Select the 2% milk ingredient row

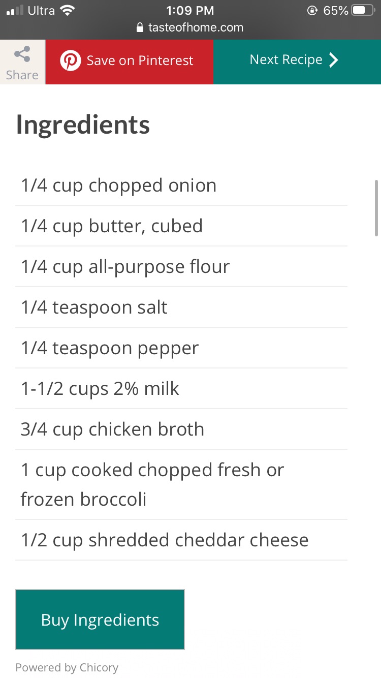tap(100, 389)
